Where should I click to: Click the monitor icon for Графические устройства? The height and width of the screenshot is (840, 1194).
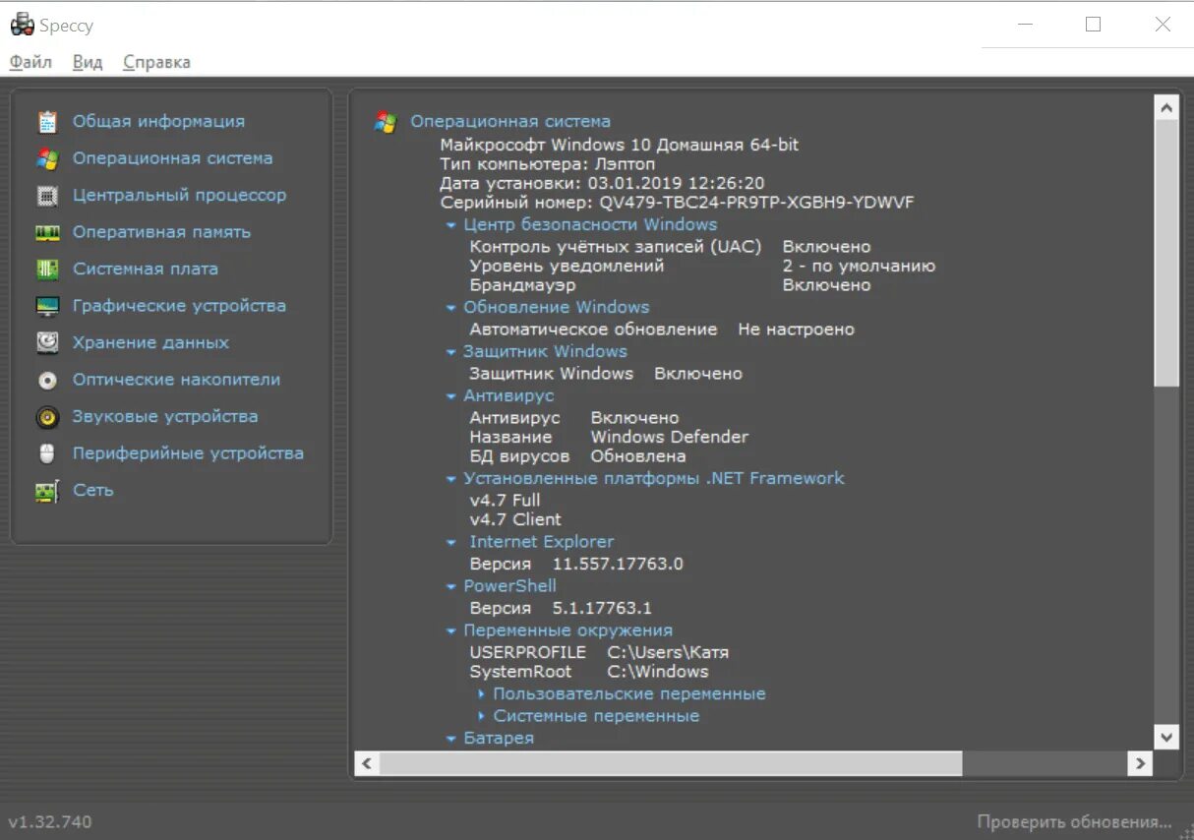pyautogui.click(x=47, y=307)
